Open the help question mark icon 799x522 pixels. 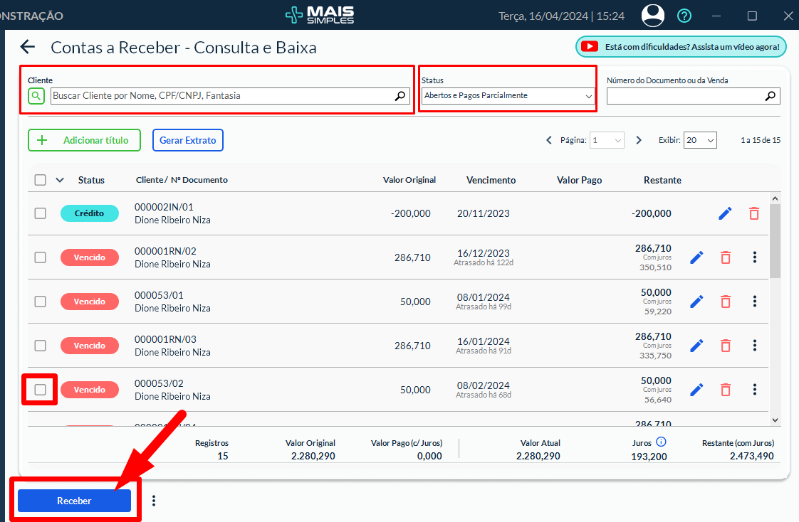(x=684, y=16)
